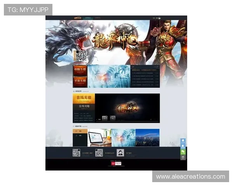Image resolution: width=233 pixels, height=186 pixels.
Task: Open the 在线充值 online recharge panel
Action: pyautogui.click(x=83, y=98)
